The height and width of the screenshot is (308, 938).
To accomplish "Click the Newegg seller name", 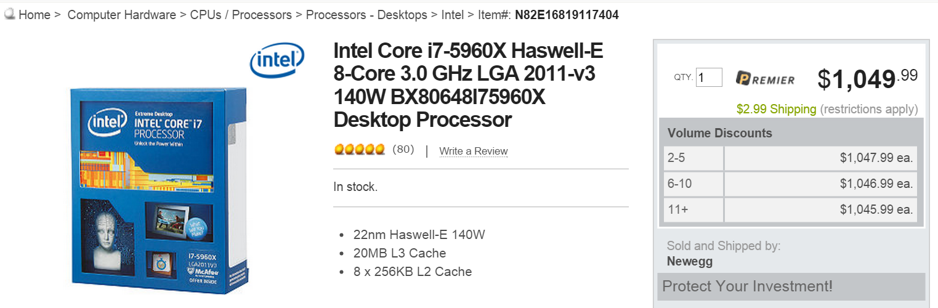I will click(689, 261).
